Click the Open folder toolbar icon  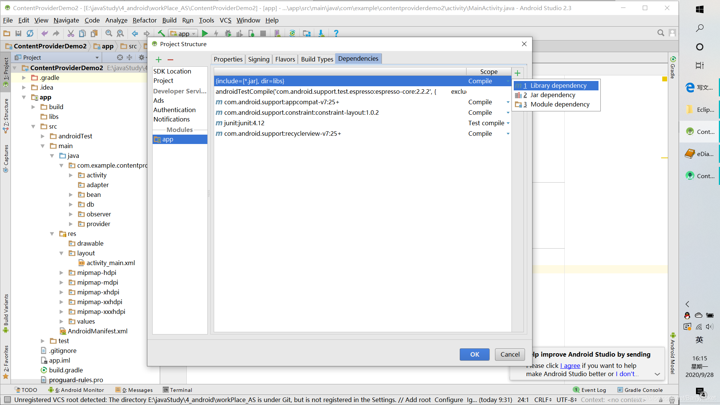[x=7, y=33]
